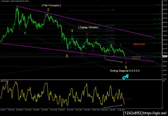Viewport: 168px width, 116px height.
Task: Click the yellow wave '3' label
Action: pyautogui.click(x=67, y=56)
